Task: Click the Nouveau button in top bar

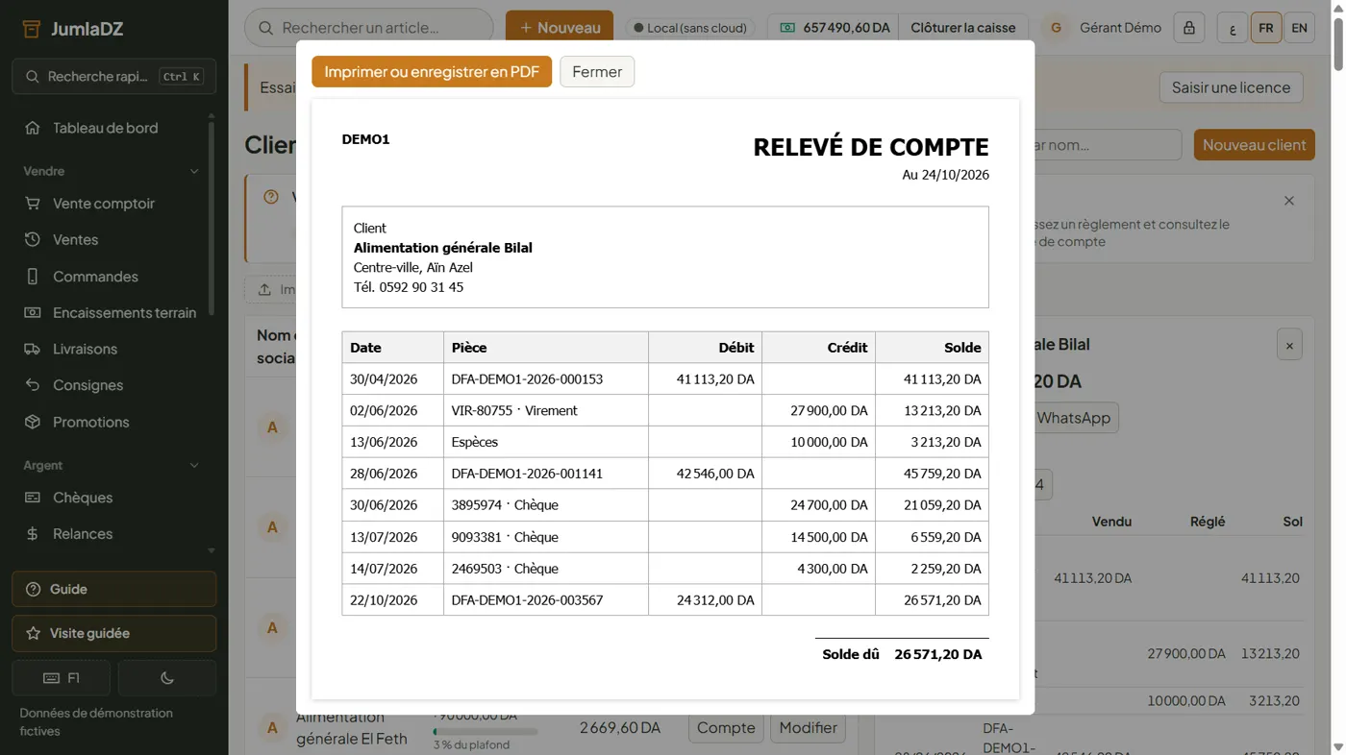Action: click(560, 28)
